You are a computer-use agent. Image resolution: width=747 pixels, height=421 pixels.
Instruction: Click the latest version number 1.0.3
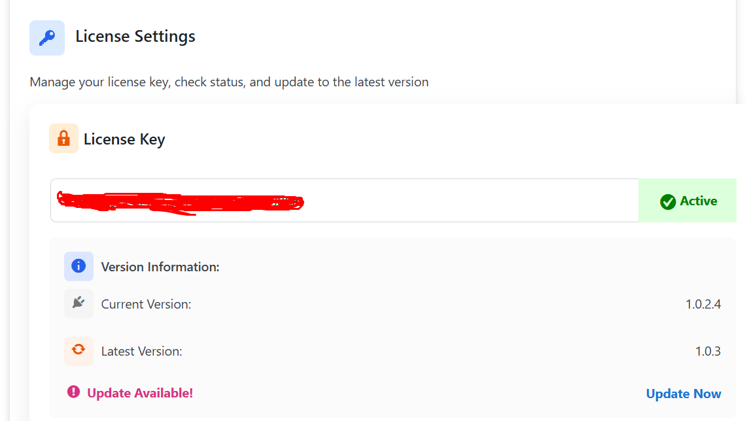tap(708, 351)
